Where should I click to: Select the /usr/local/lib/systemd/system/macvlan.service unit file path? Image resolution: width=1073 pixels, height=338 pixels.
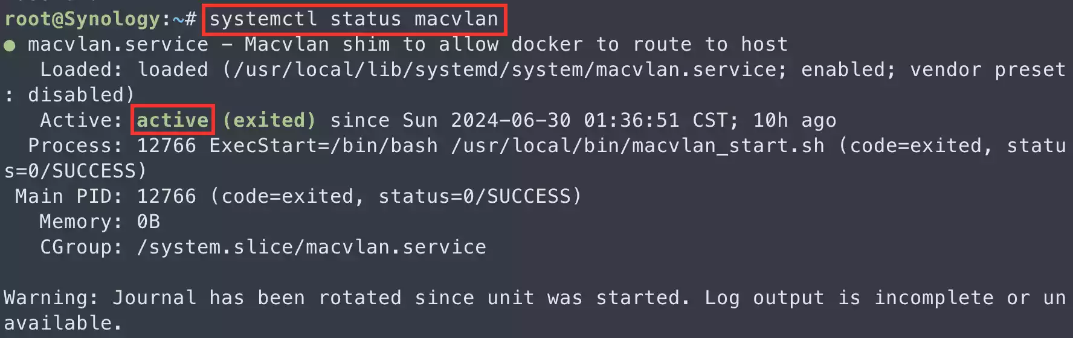click(x=505, y=70)
